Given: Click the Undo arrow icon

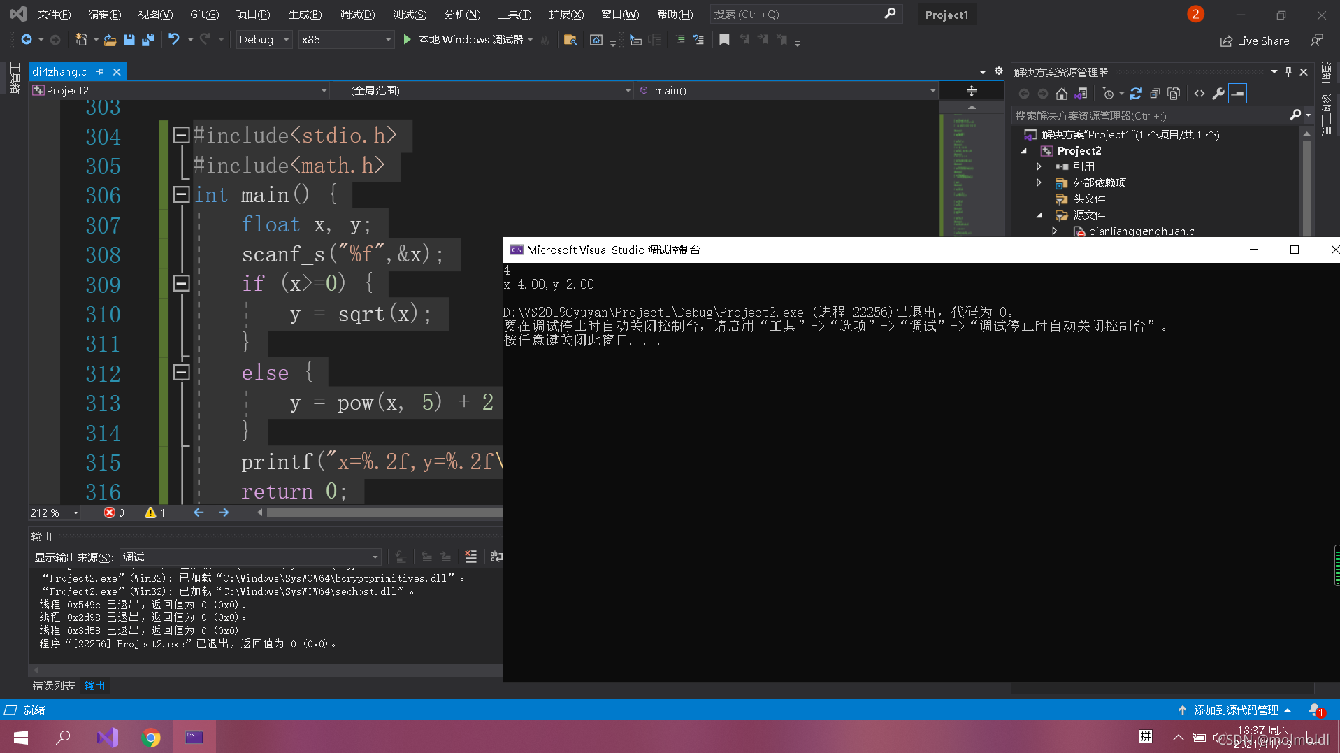Looking at the screenshot, I should tap(173, 40).
